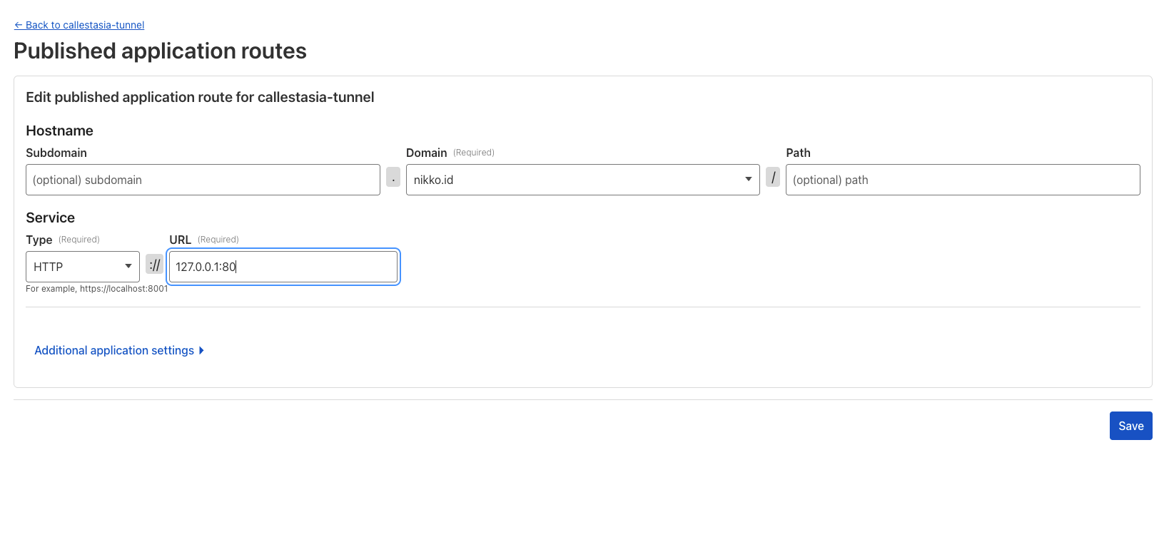Click the Domain dropdown arrow
The image size is (1174, 547).
(x=748, y=179)
